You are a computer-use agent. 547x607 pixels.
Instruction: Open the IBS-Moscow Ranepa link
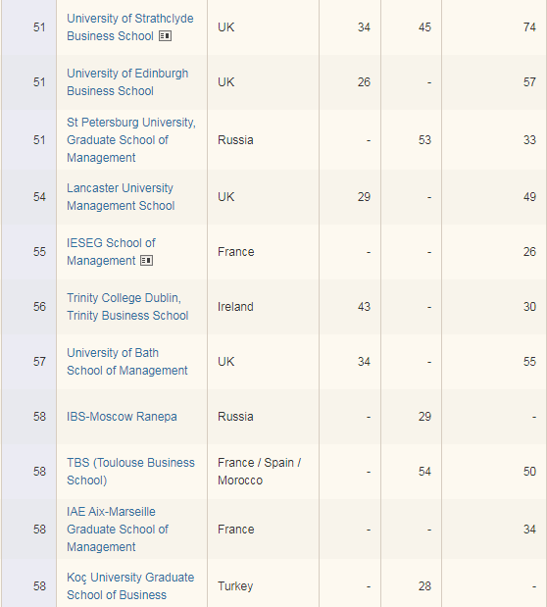pyautogui.click(x=122, y=417)
